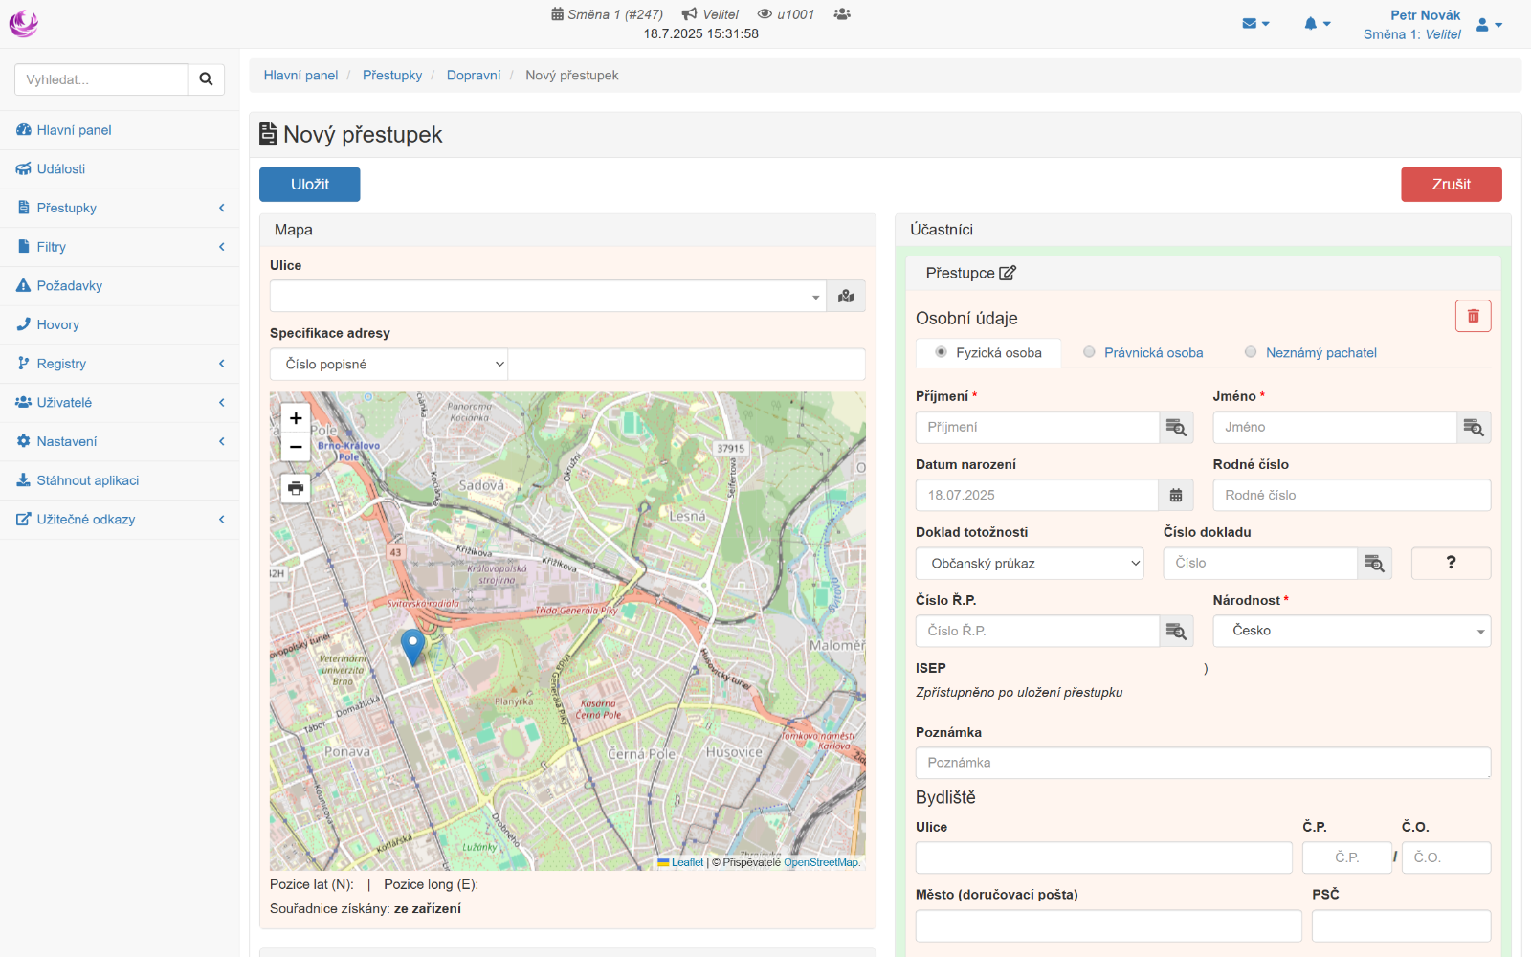Click the edit icon next to Přestupce
Viewport: 1531px width, 957px height.
pos(1007,274)
